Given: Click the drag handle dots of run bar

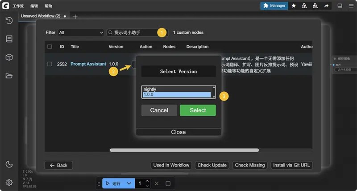Looking at the screenshot, I should [99, 184].
